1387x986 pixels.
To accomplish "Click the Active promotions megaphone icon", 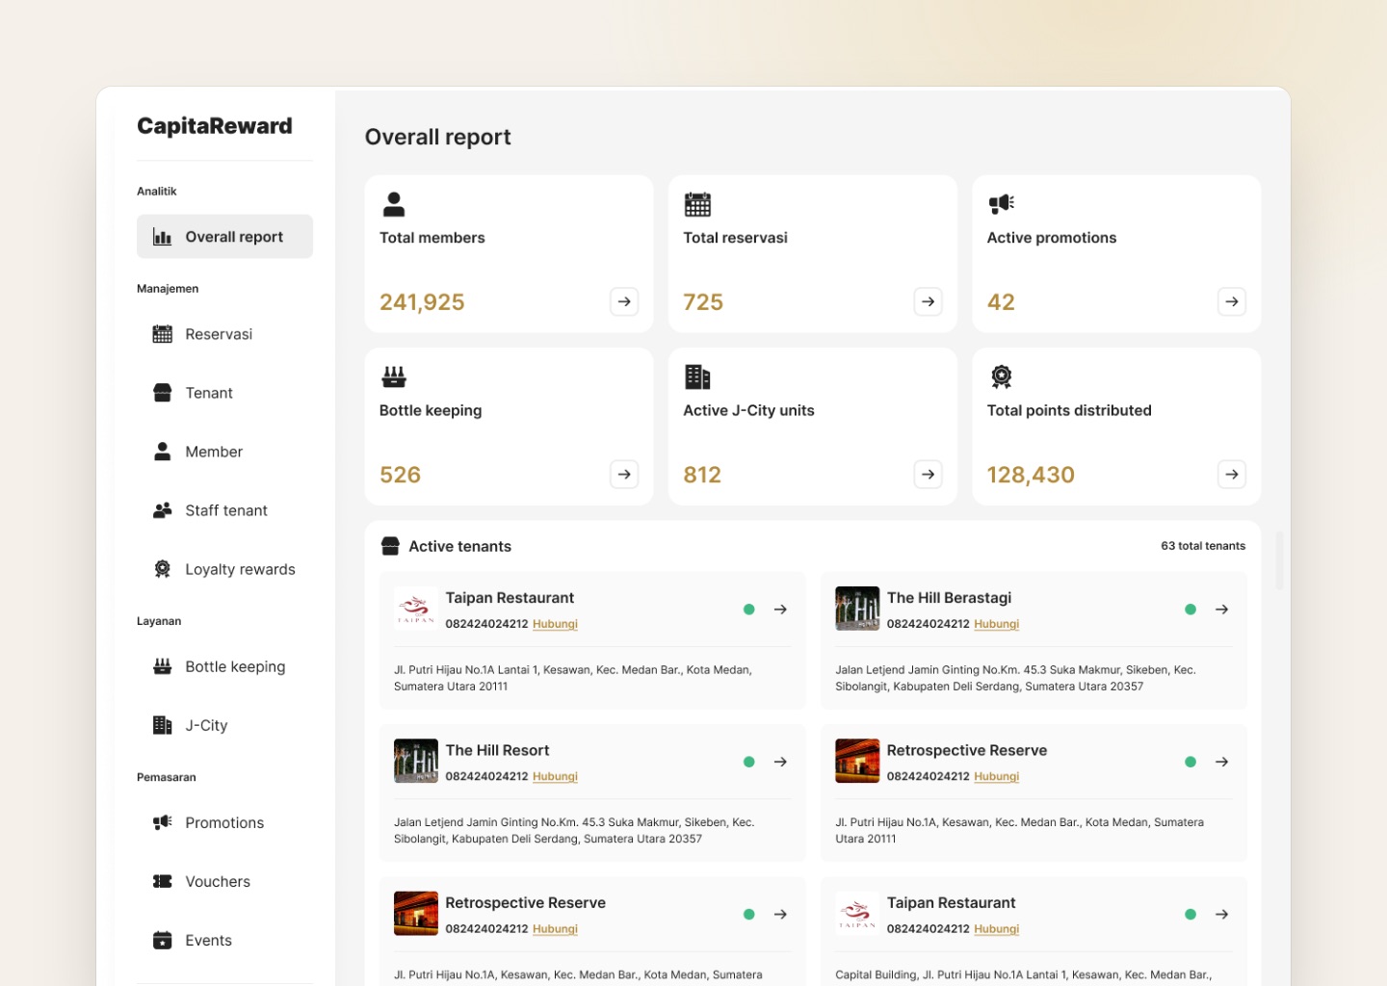I will point(1002,203).
